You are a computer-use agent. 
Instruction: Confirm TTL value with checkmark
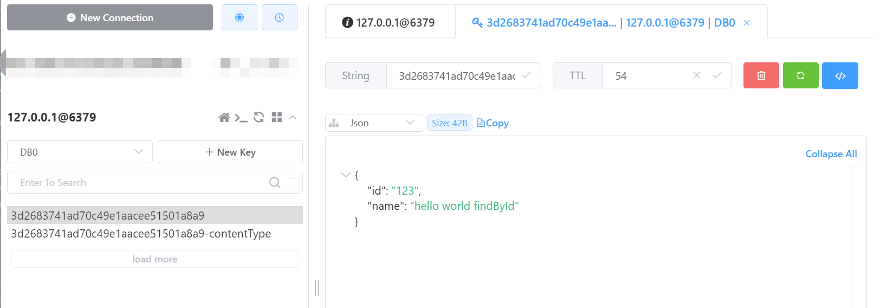click(x=717, y=75)
